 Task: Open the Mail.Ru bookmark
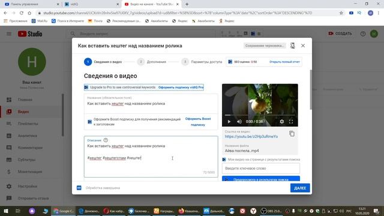tap(40, 21)
